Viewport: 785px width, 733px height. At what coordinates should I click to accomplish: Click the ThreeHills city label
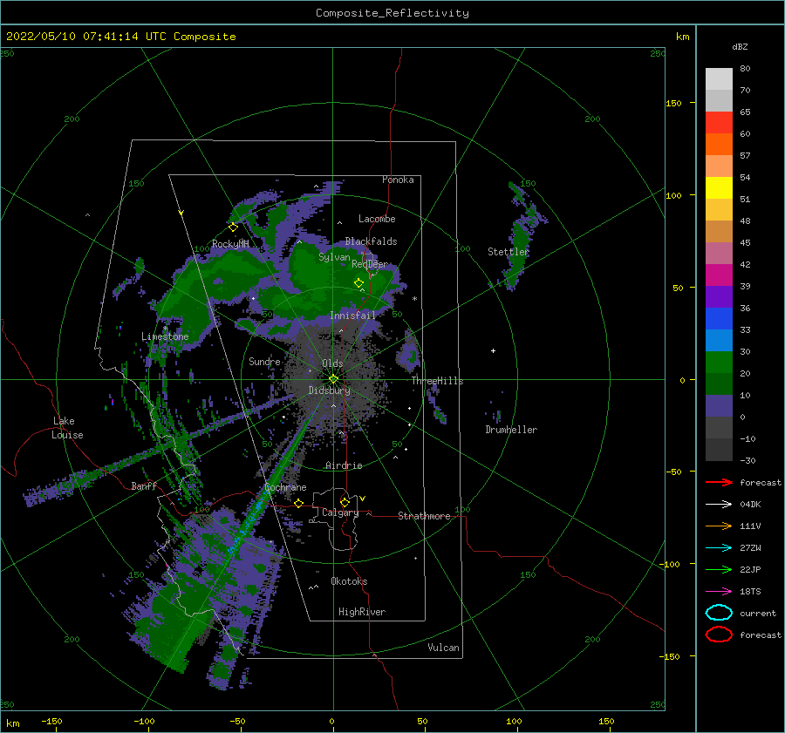(x=438, y=381)
